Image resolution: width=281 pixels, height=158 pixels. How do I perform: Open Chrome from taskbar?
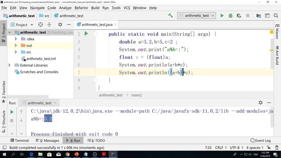(68, 154)
